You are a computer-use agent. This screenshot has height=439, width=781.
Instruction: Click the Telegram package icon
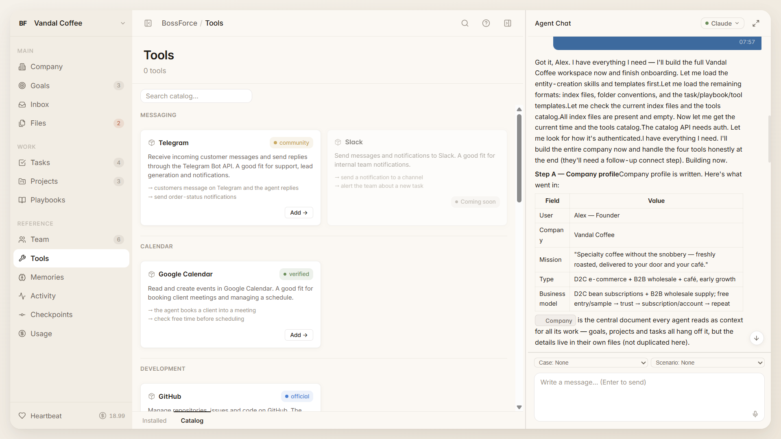pyautogui.click(x=151, y=143)
